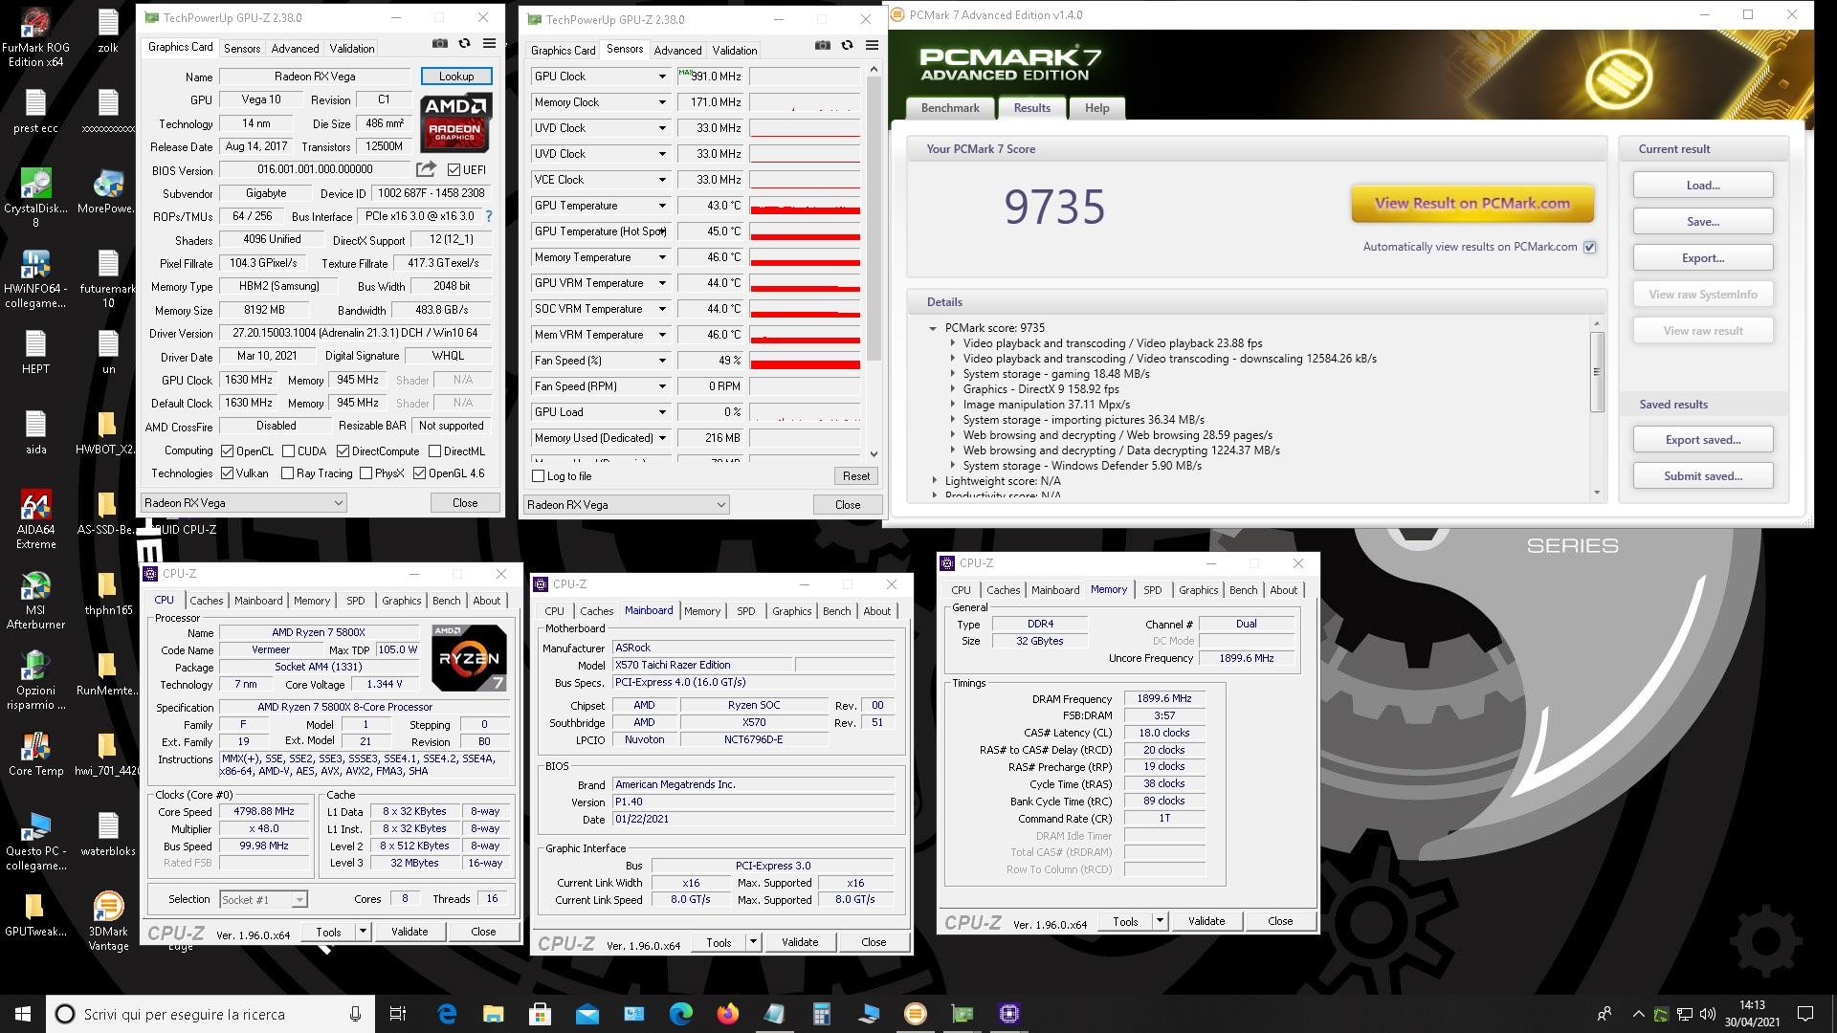Select Caches tab in left CPU-Z window
1837x1033 pixels.
(206, 601)
